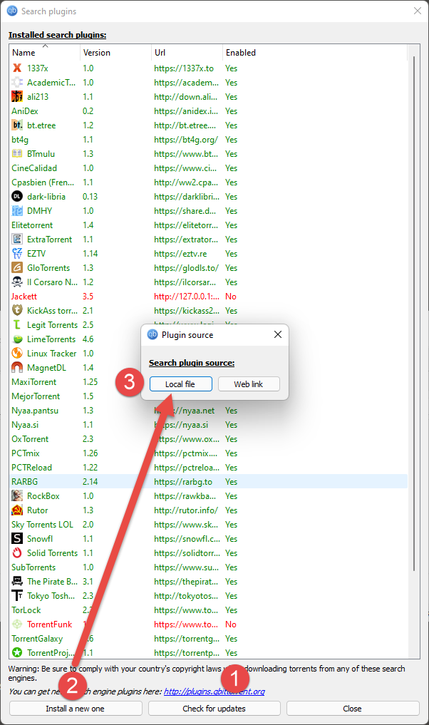Select the DMHY plugin icon

tap(17, 211)
